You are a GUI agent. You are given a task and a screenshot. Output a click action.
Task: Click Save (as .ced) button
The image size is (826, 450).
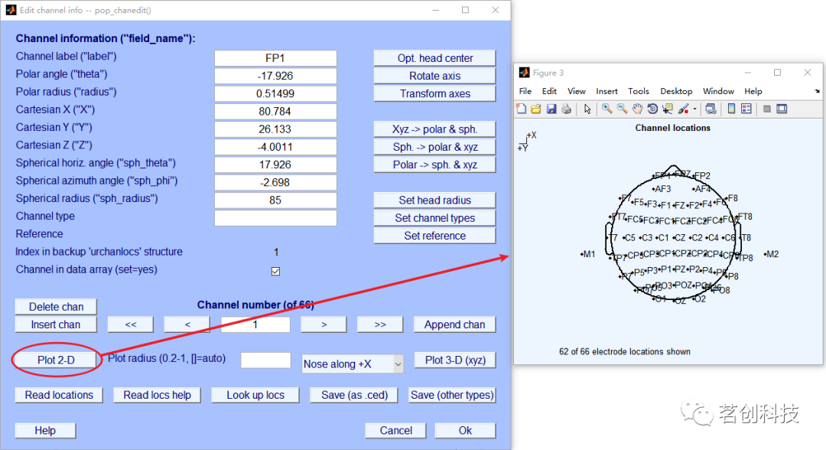tap(354, 395)
